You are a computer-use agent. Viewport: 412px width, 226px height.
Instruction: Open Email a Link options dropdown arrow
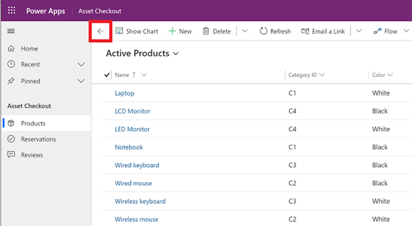358,31
